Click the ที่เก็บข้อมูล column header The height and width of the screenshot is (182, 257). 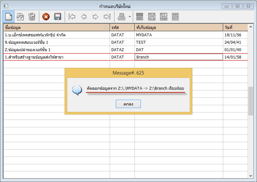pos(179,28)
